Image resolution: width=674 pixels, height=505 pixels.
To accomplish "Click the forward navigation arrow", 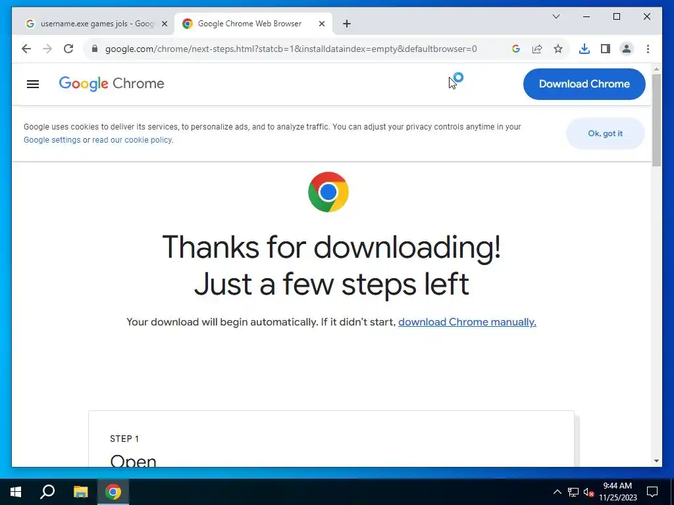I will [x=47, y=49].
